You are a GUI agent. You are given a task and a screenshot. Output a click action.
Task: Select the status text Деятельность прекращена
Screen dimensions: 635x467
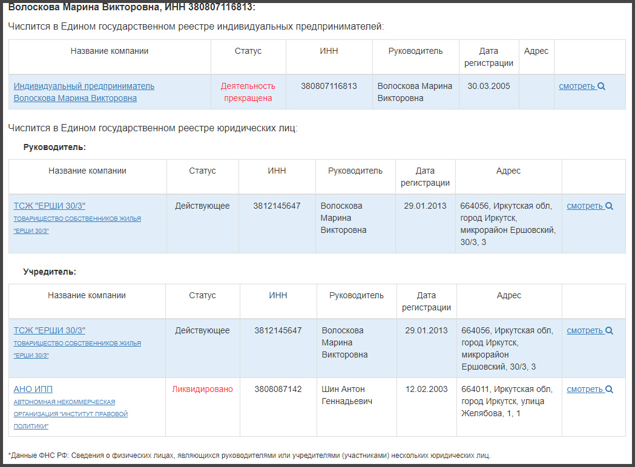click(x=248, y=93)
